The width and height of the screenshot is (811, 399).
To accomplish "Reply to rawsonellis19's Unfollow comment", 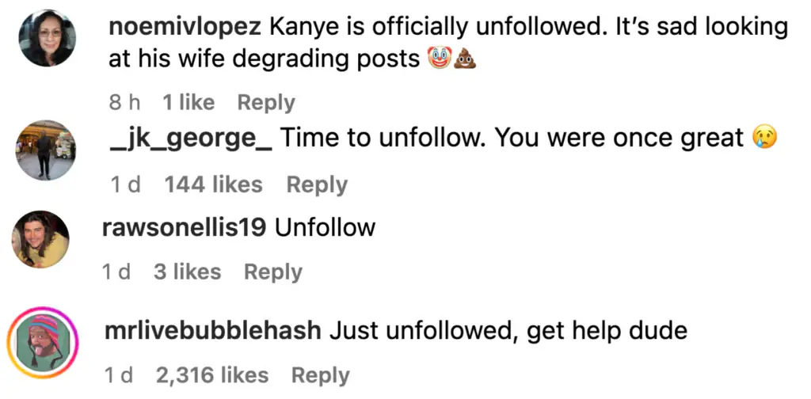I will tap(273, 272).
